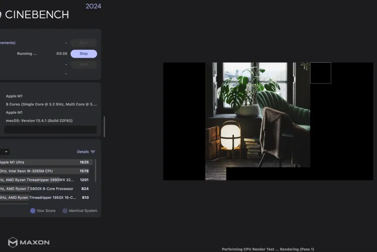Click the Running status text

[x=27, y=54]
